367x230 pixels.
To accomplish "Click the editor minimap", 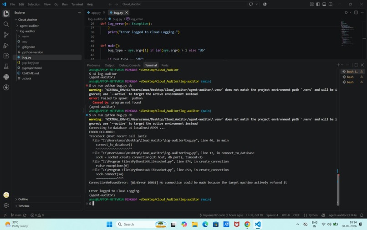I will [x=347, y=33].
